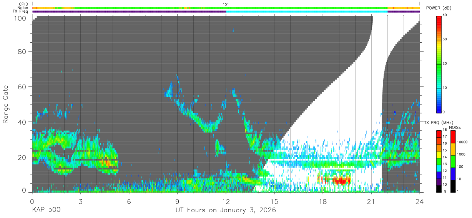Click the red high-power echo near 19 UT
This screenshot has width=472, height=218.
(x=341, y=180)
